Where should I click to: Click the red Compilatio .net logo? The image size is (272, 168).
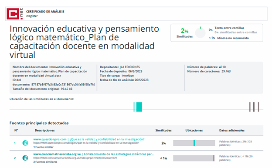pos(14,13)
